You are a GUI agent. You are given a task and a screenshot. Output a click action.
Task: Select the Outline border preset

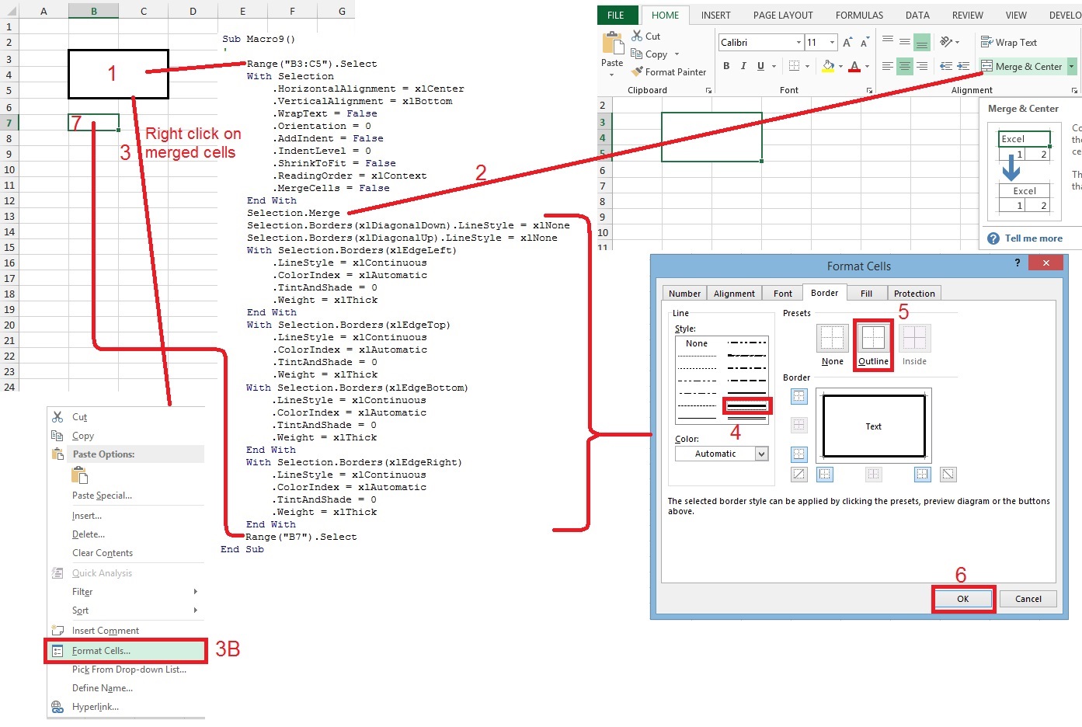[873, 339]
